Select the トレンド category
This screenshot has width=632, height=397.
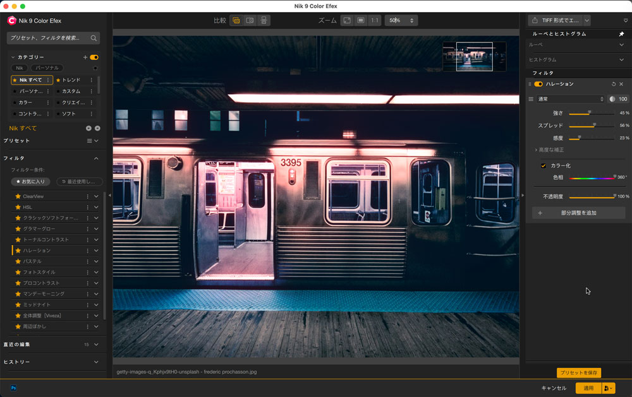tap(71, 80)
